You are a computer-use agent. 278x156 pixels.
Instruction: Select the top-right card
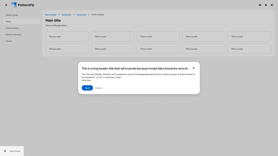point(249,36)
